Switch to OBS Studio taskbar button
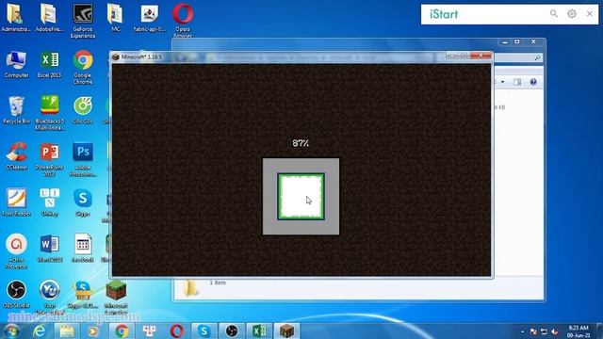 tap(232, 331)
